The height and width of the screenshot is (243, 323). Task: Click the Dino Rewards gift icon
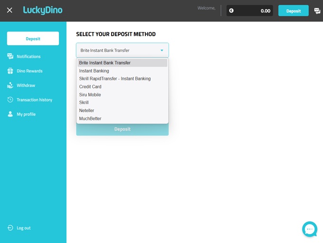[x=10, y=71]
